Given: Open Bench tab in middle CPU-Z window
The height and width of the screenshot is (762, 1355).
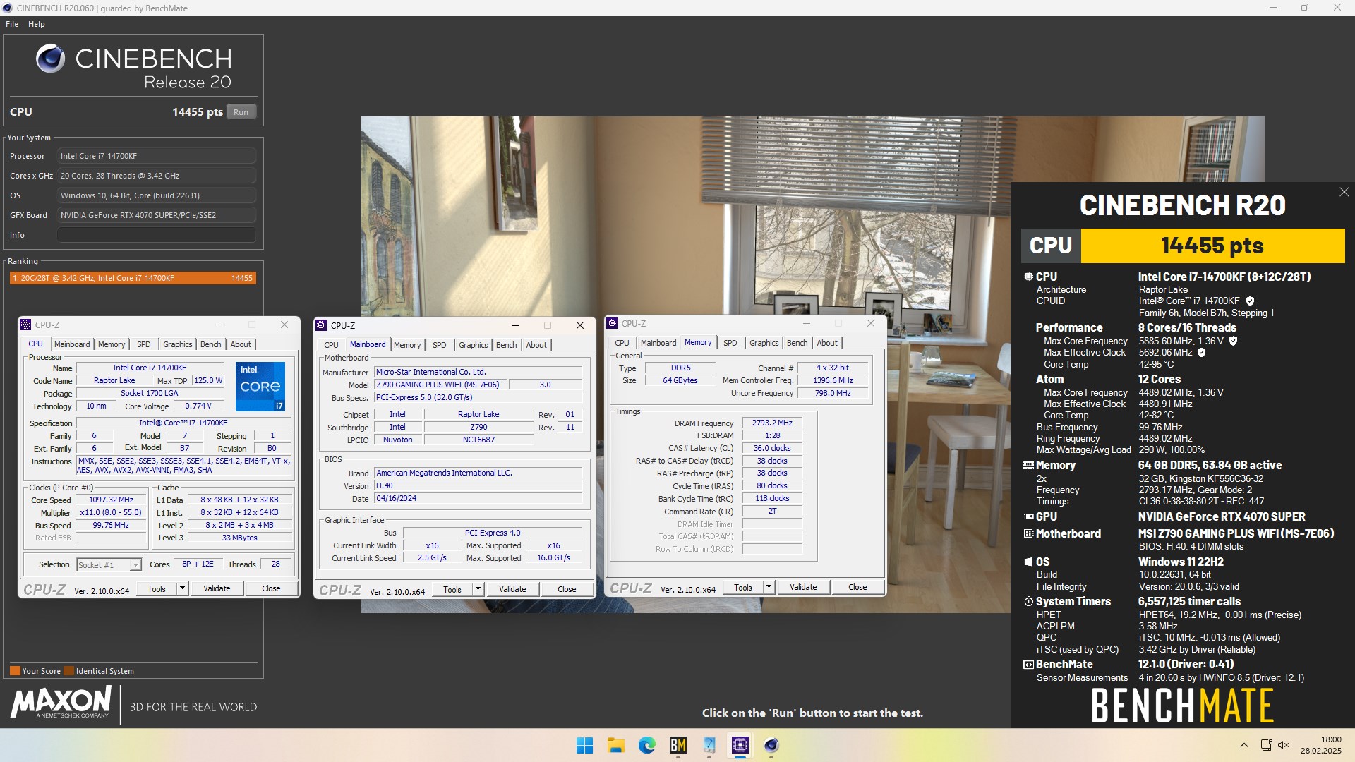Looking at the screenshot, I should tap(506, 345).
